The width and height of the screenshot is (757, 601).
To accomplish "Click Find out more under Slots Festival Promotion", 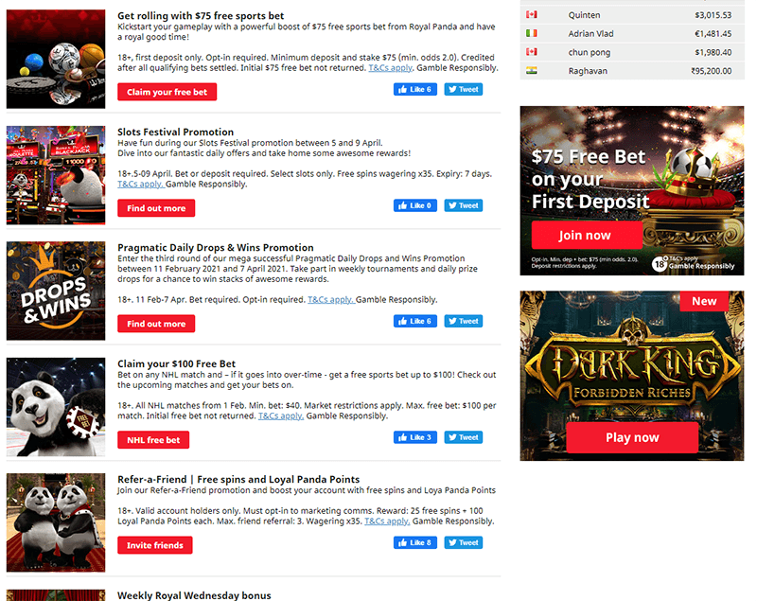I will (x=156, y=208).
